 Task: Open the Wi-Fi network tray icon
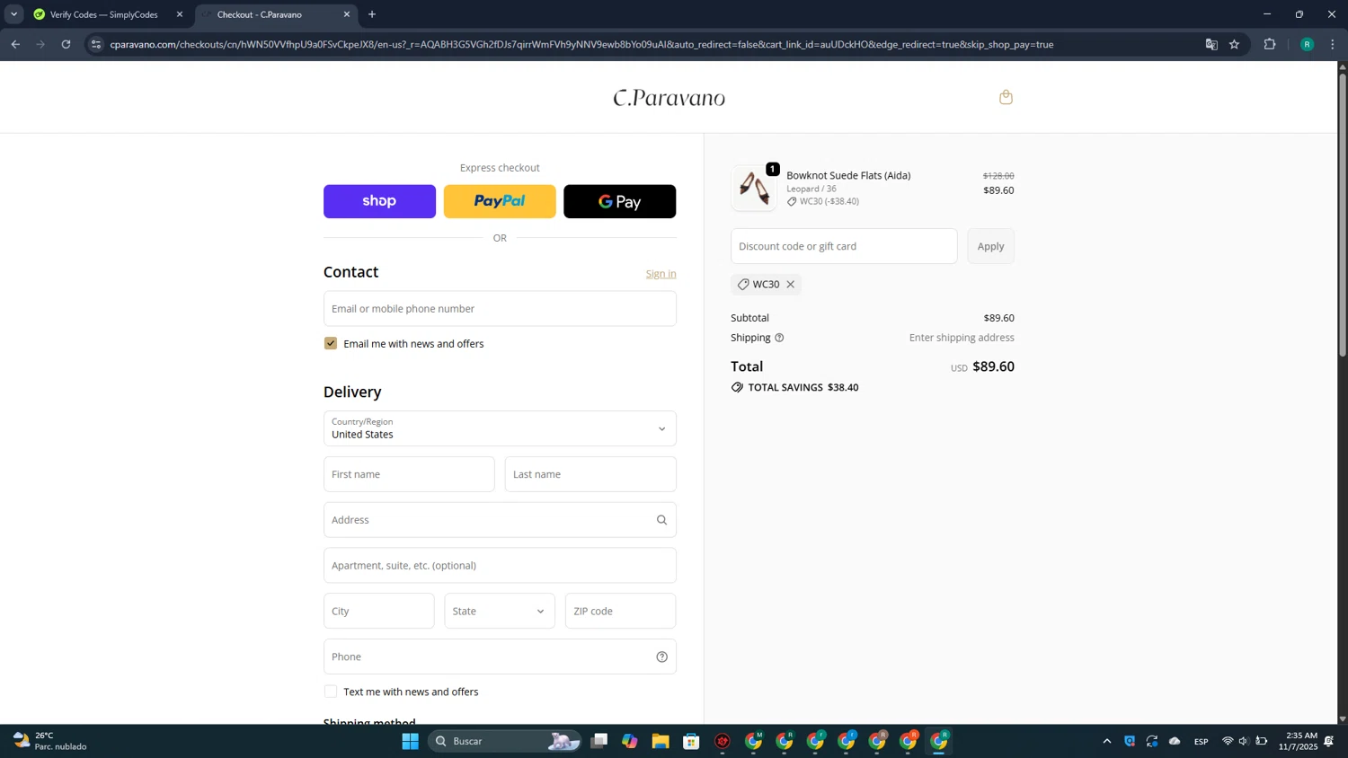[1228, 741]
